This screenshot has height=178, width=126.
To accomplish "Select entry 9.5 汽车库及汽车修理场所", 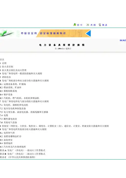I will (13, 147).
